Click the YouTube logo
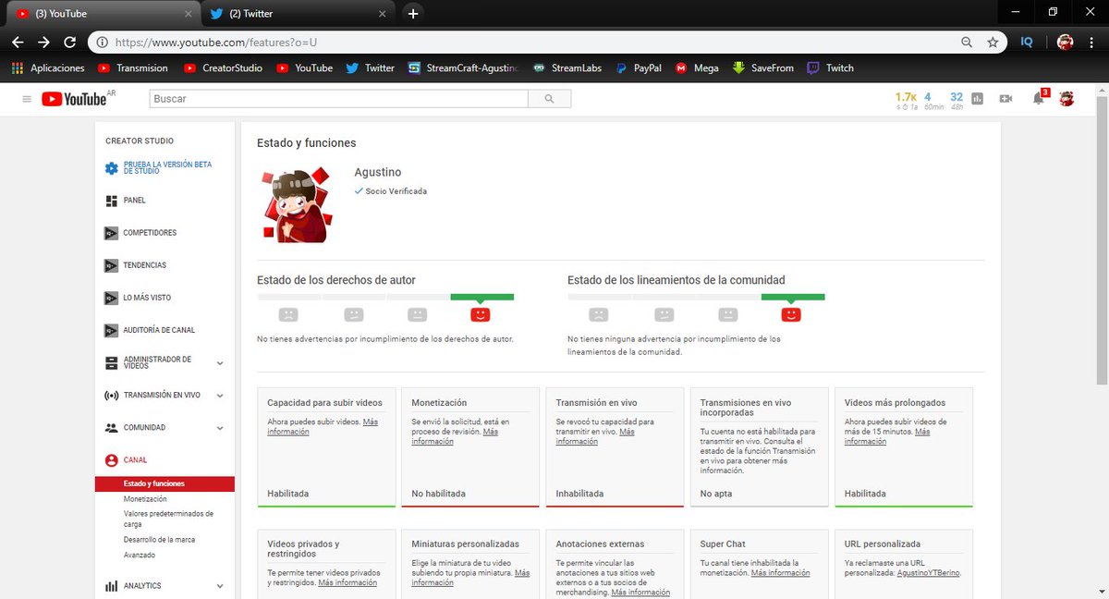This screenshot has height=599, width=1109. point(75,99)
